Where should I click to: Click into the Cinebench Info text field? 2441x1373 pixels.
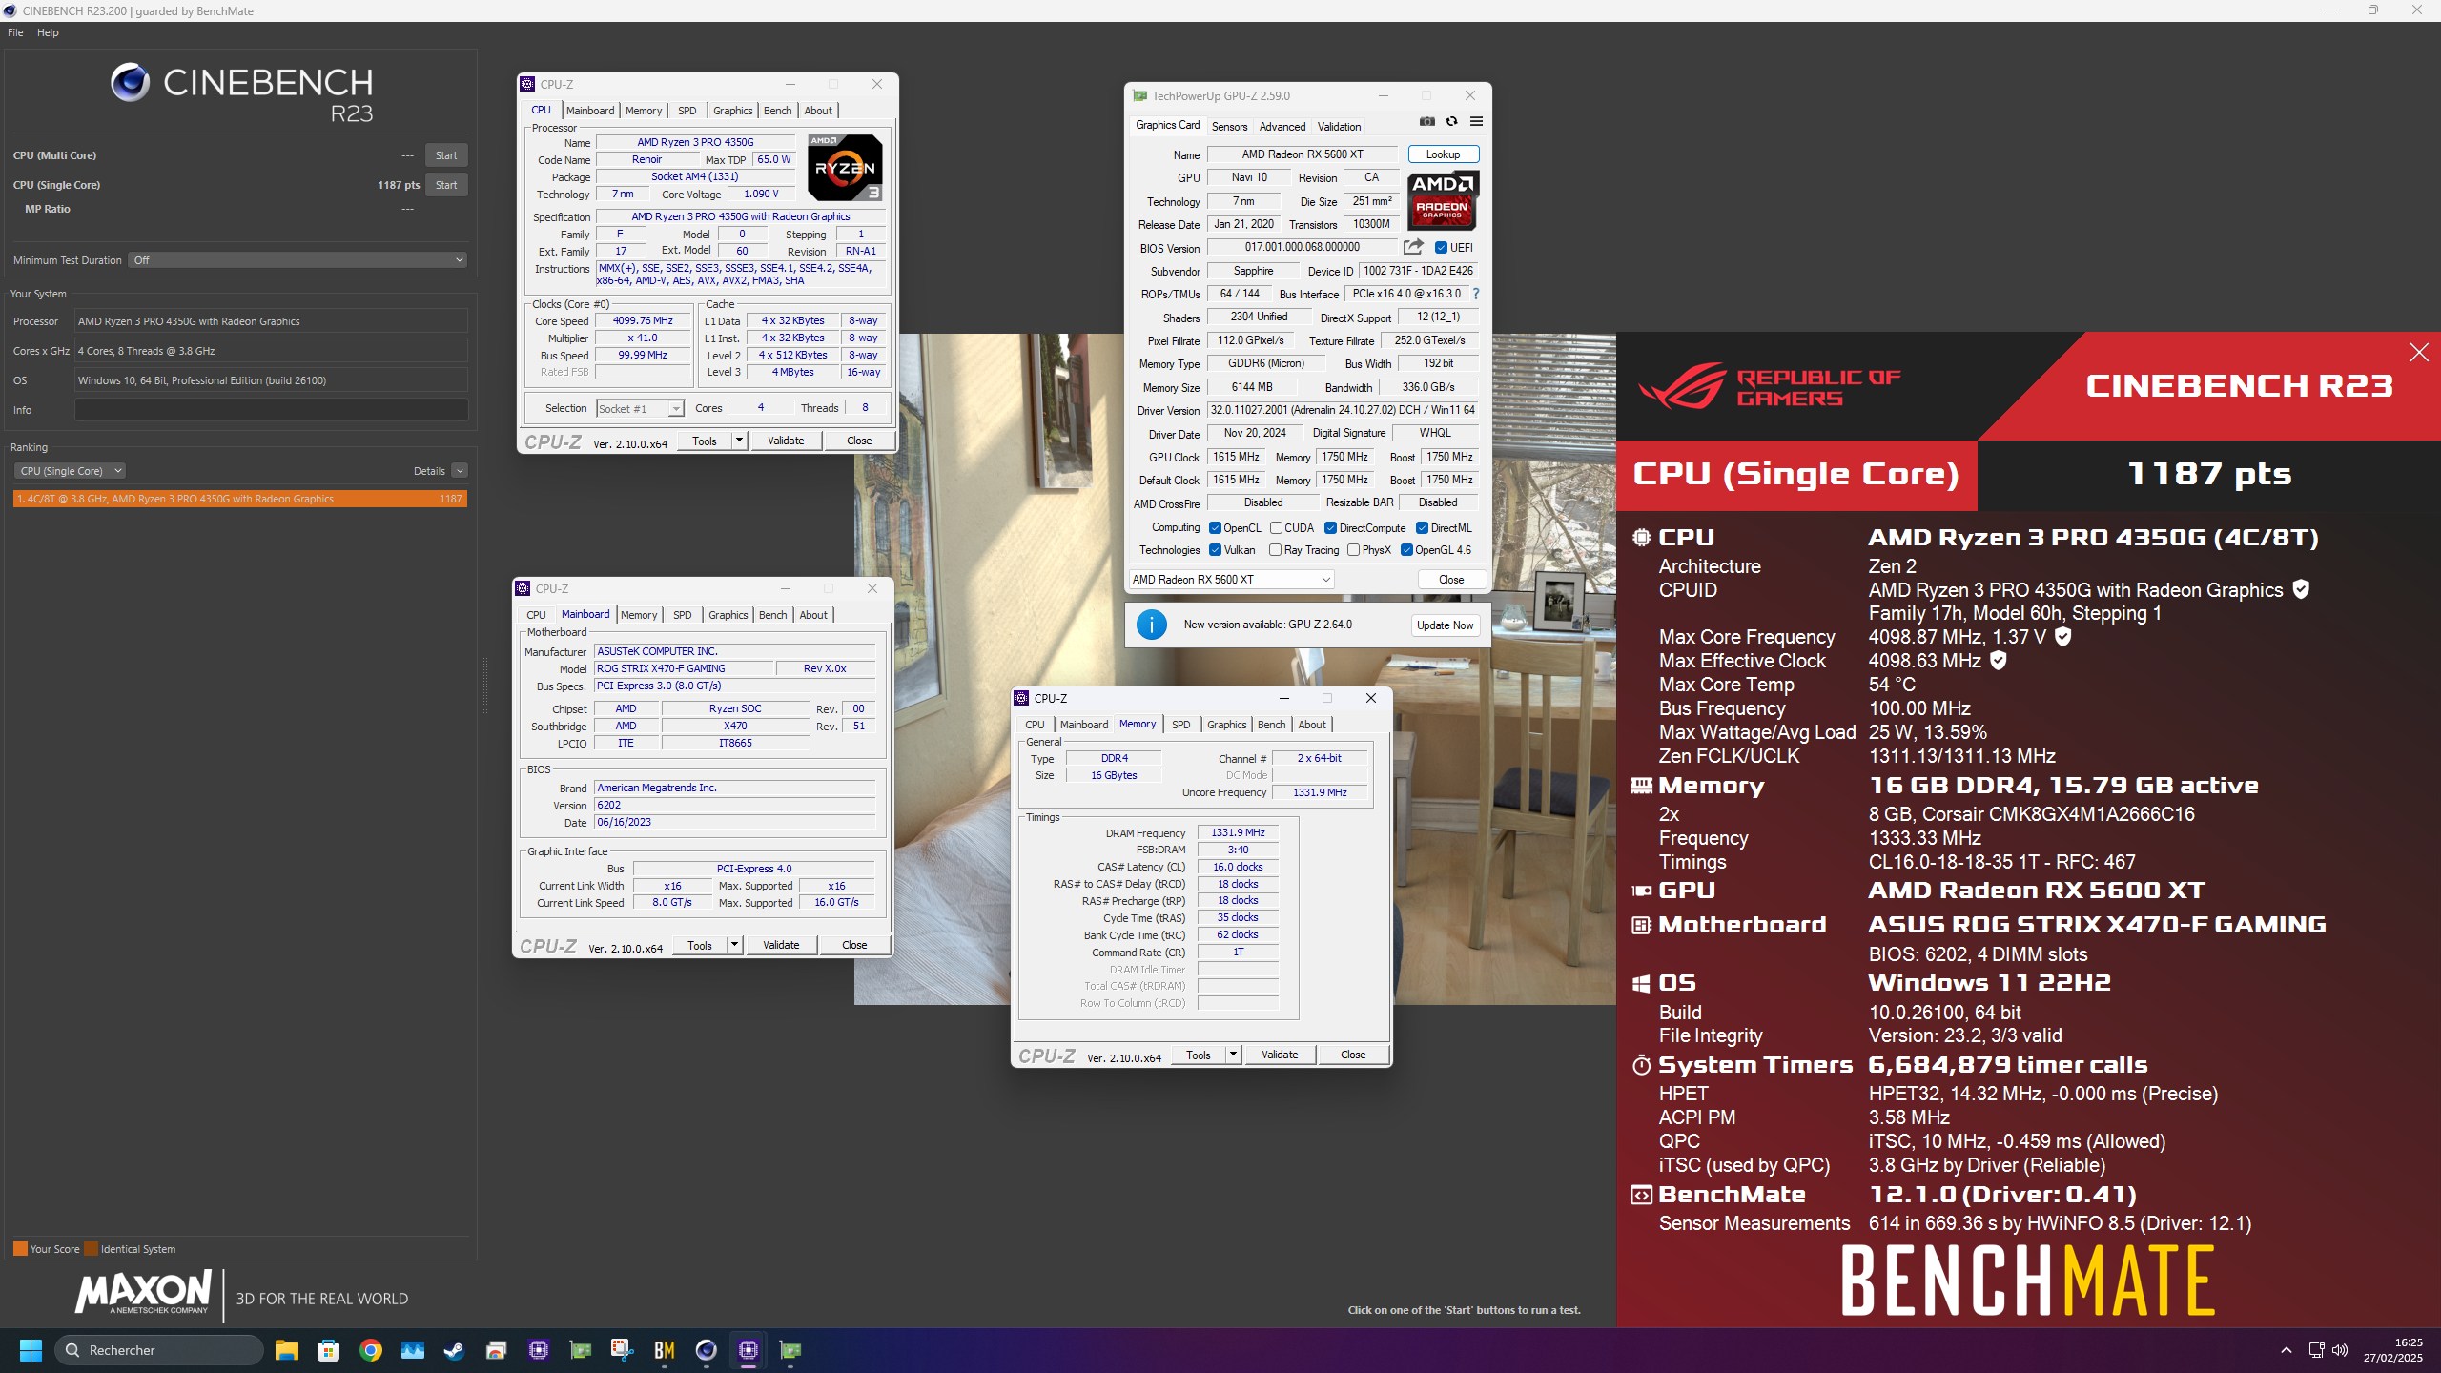271,410
